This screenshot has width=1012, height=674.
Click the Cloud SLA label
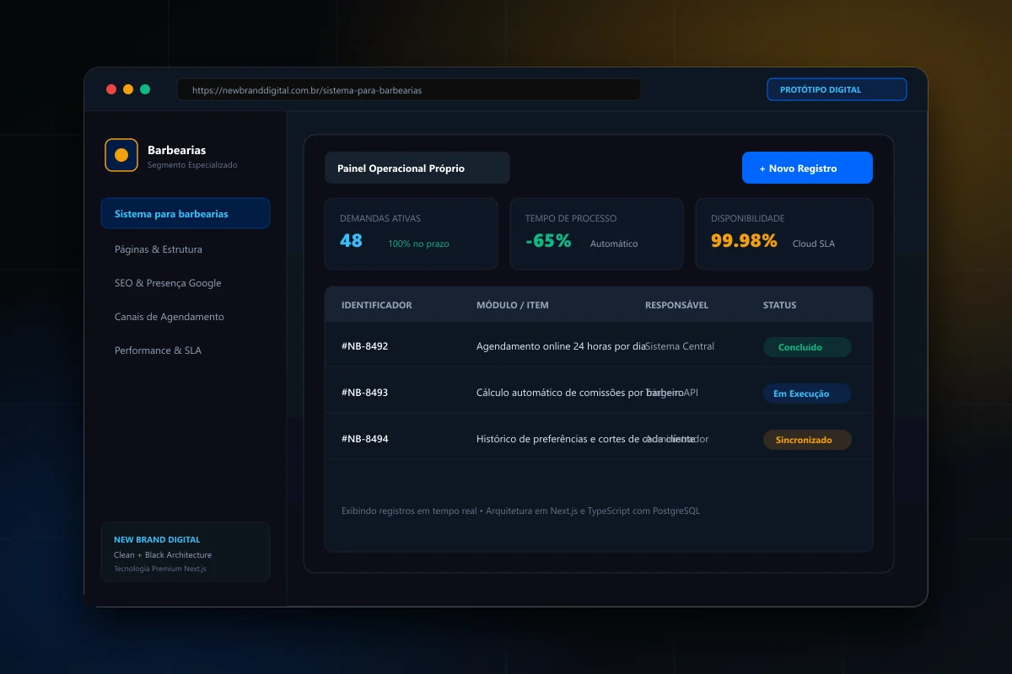coord(814,243)
